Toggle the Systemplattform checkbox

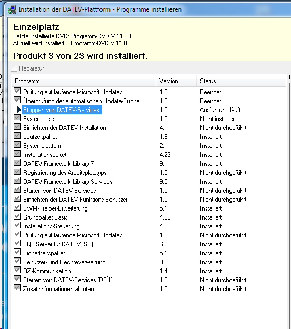pyautogui.click(x=17, y=145)
